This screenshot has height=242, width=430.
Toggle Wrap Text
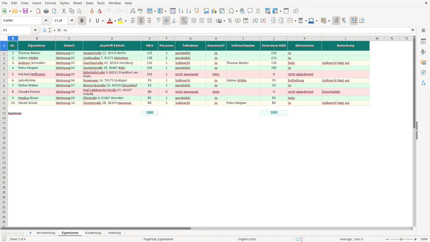[x=184, y=21]
